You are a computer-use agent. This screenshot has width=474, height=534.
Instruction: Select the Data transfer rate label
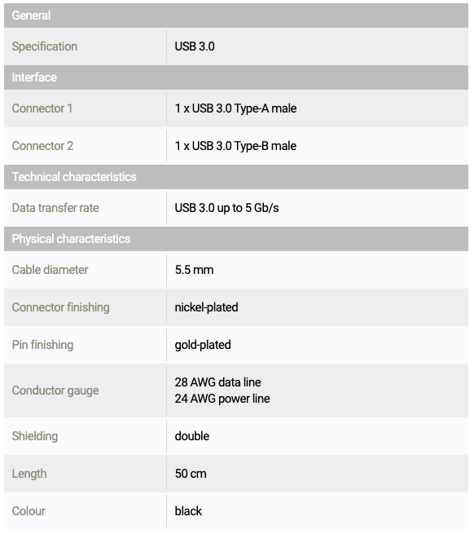click(55, 208)
